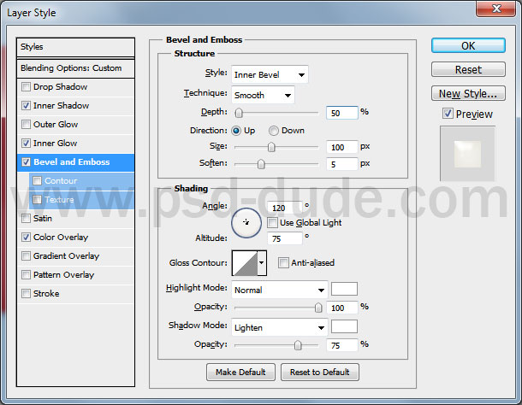522x405 pixels.
Task: Click the Shadow Opacity slider handle
Action: (298, 345)
